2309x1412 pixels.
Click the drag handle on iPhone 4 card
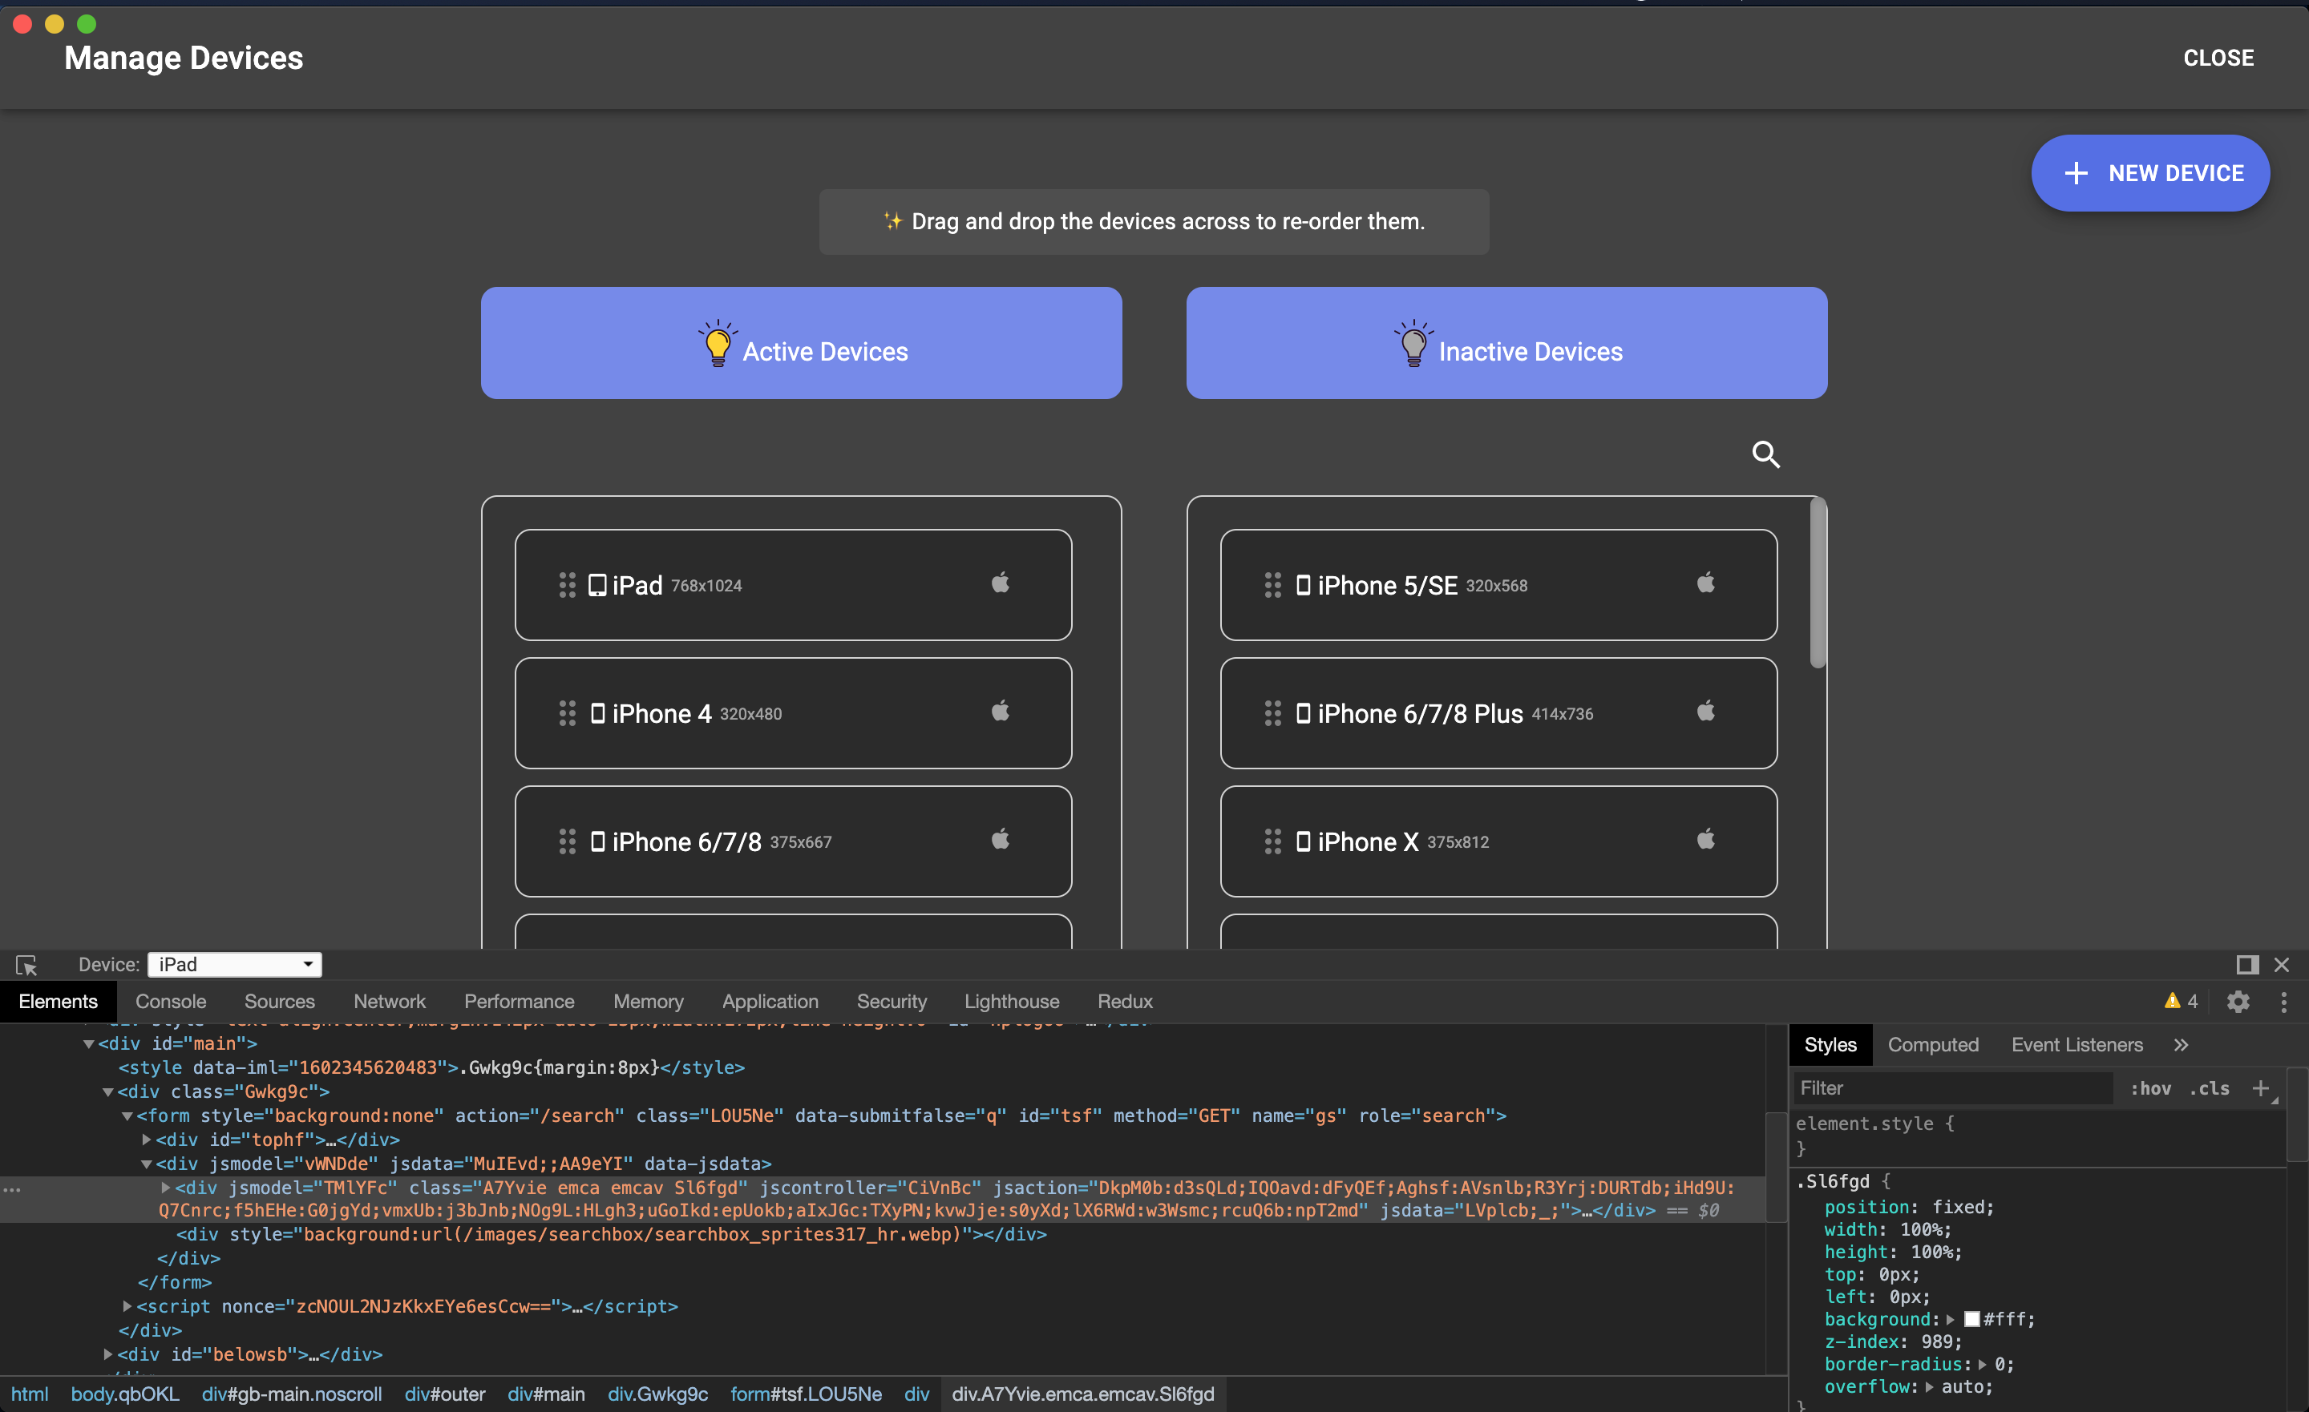[x=567, y=713]
